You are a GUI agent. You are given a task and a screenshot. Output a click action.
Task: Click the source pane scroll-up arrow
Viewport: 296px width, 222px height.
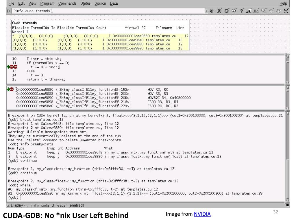(288, 56)
